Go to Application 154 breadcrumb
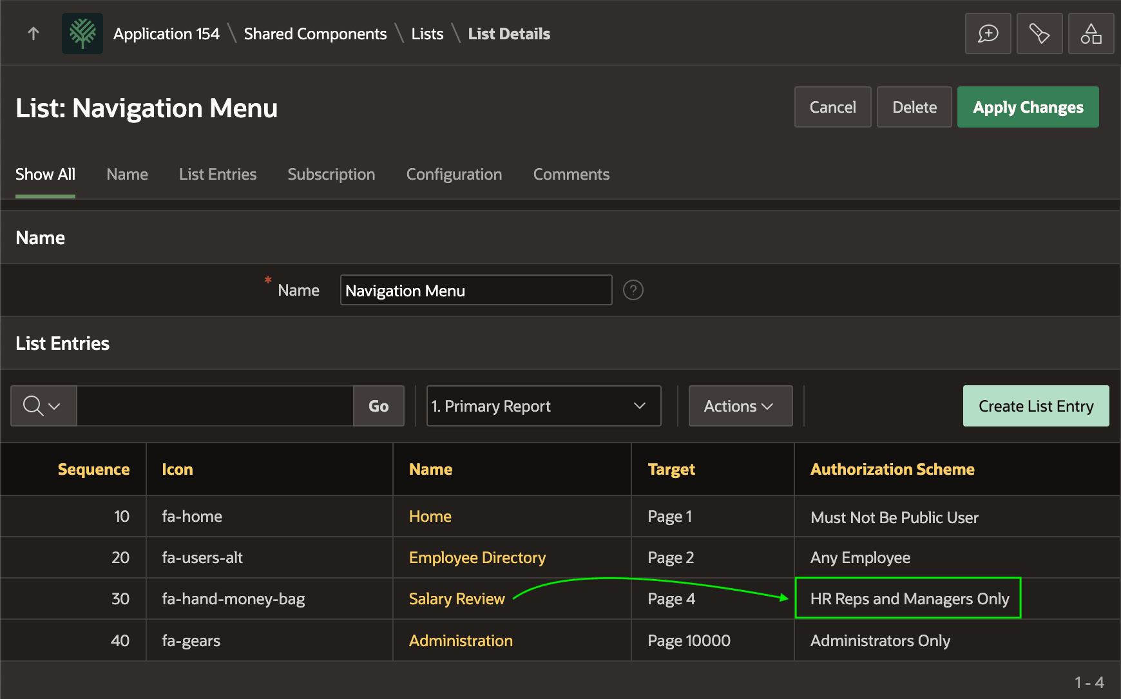Screen dimensions: 1121x699 (x=166, y=34)
